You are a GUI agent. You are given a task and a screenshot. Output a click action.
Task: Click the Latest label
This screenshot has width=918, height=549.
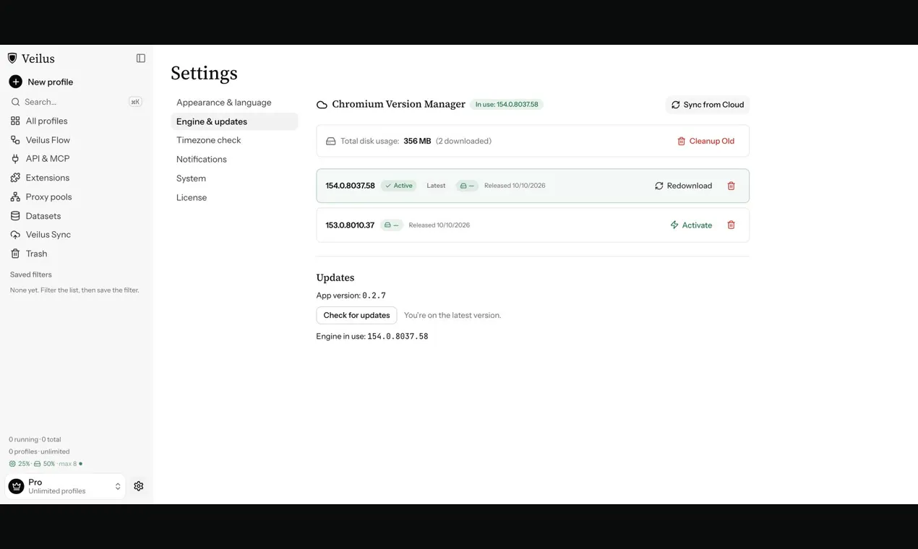[436, 186]
